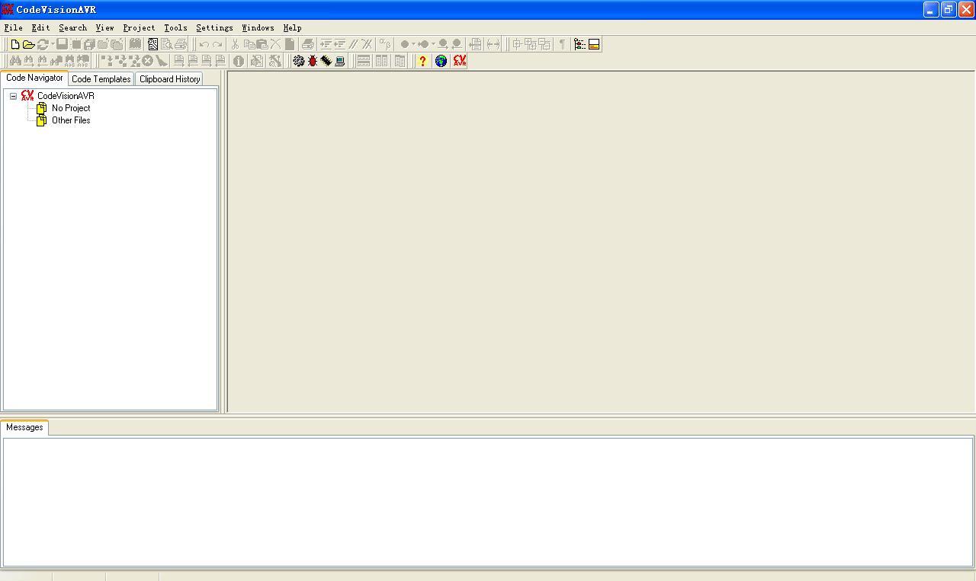Click the Copy icon
976x581 pixels.
click(249, 44)
